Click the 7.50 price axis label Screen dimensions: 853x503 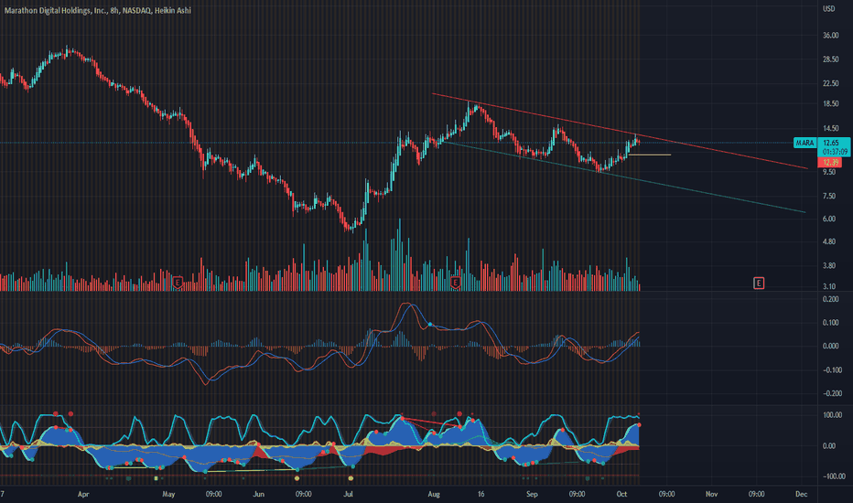coord(829,197)
